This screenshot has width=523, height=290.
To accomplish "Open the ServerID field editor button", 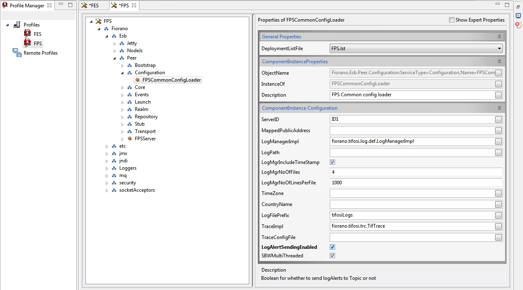I will (x=498, y=120).
